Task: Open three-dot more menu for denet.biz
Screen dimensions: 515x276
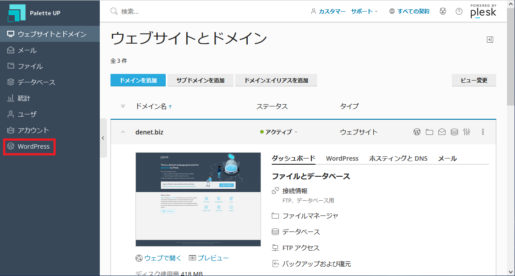Action: 483,132
